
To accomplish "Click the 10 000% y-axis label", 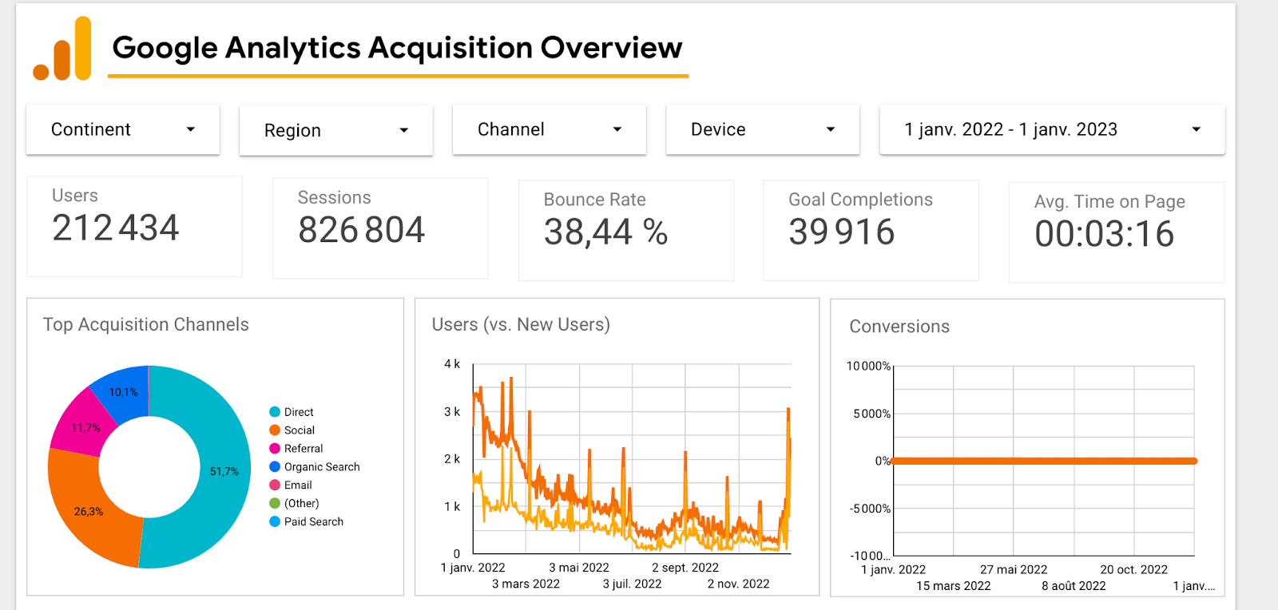I will (868, 366).
